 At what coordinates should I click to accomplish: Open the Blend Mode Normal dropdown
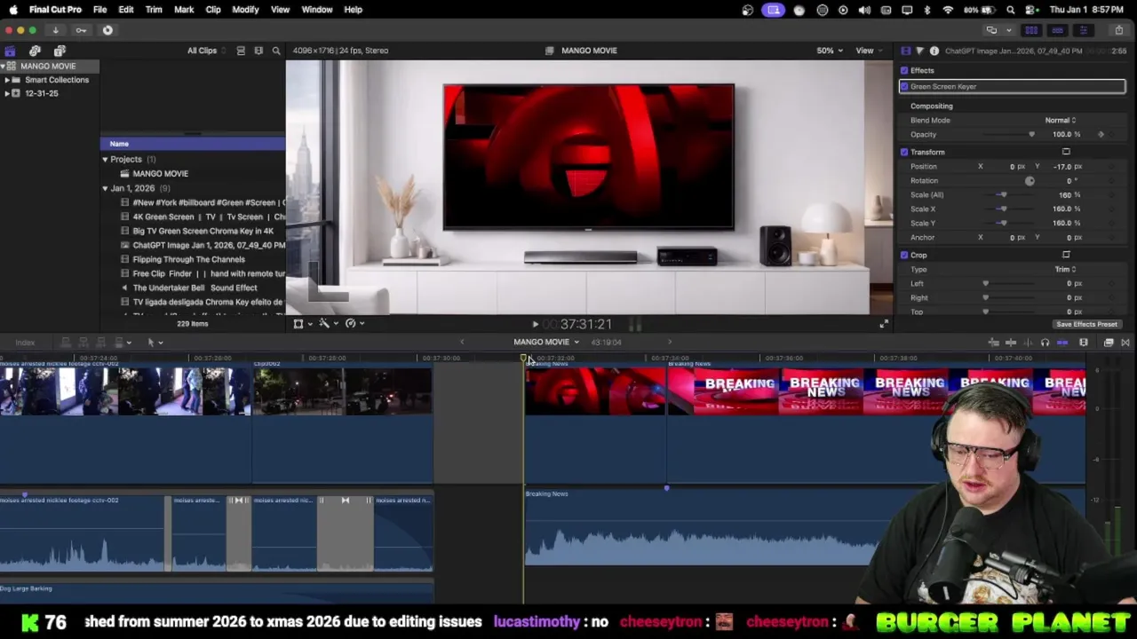coord(1060,120)
